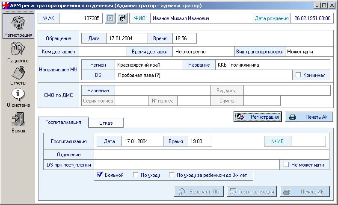338x205 pixels.
Task: Click into the № ИБ input field
Action: point(308,141)
